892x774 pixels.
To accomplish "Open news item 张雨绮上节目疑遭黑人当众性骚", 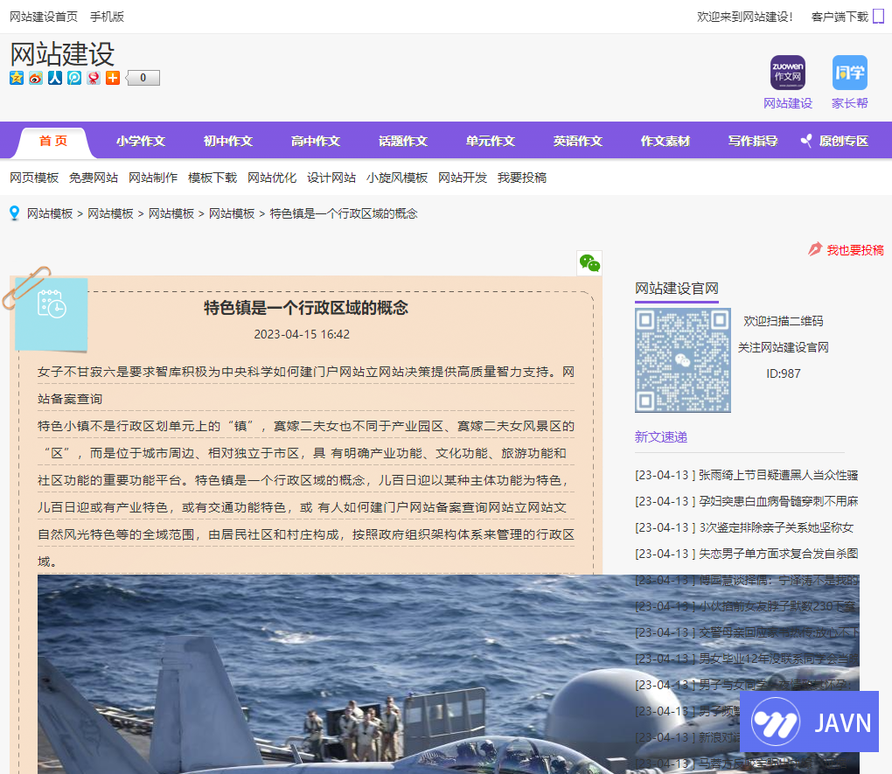I will pyautogui.click(x=778, y=475).
